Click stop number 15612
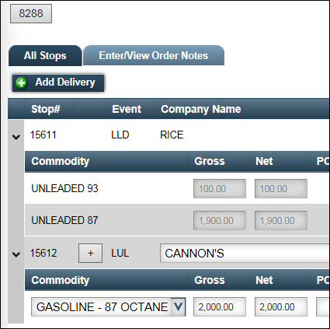This screenshot has height=329, width=330. 43,253
